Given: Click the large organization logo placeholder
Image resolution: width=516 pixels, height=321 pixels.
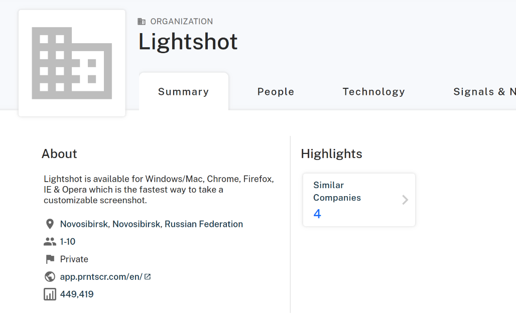Looking at the screenshot, I should [x=72, y=63].
